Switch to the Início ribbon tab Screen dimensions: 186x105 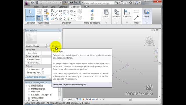(36, 7)
